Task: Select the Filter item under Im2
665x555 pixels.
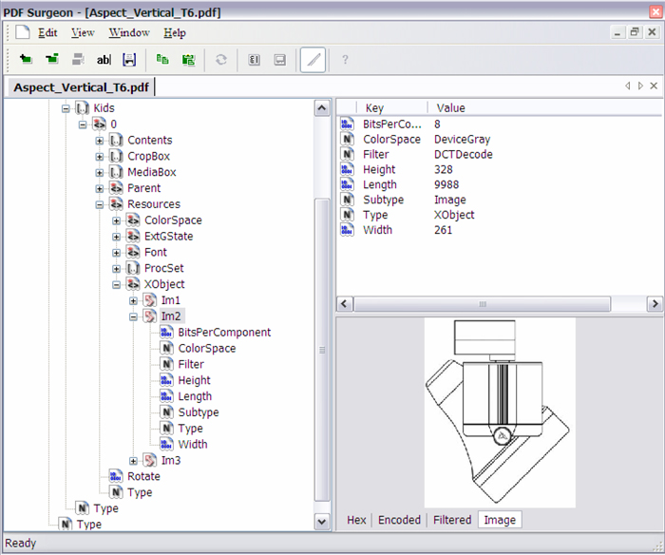Action: [191, 365]
